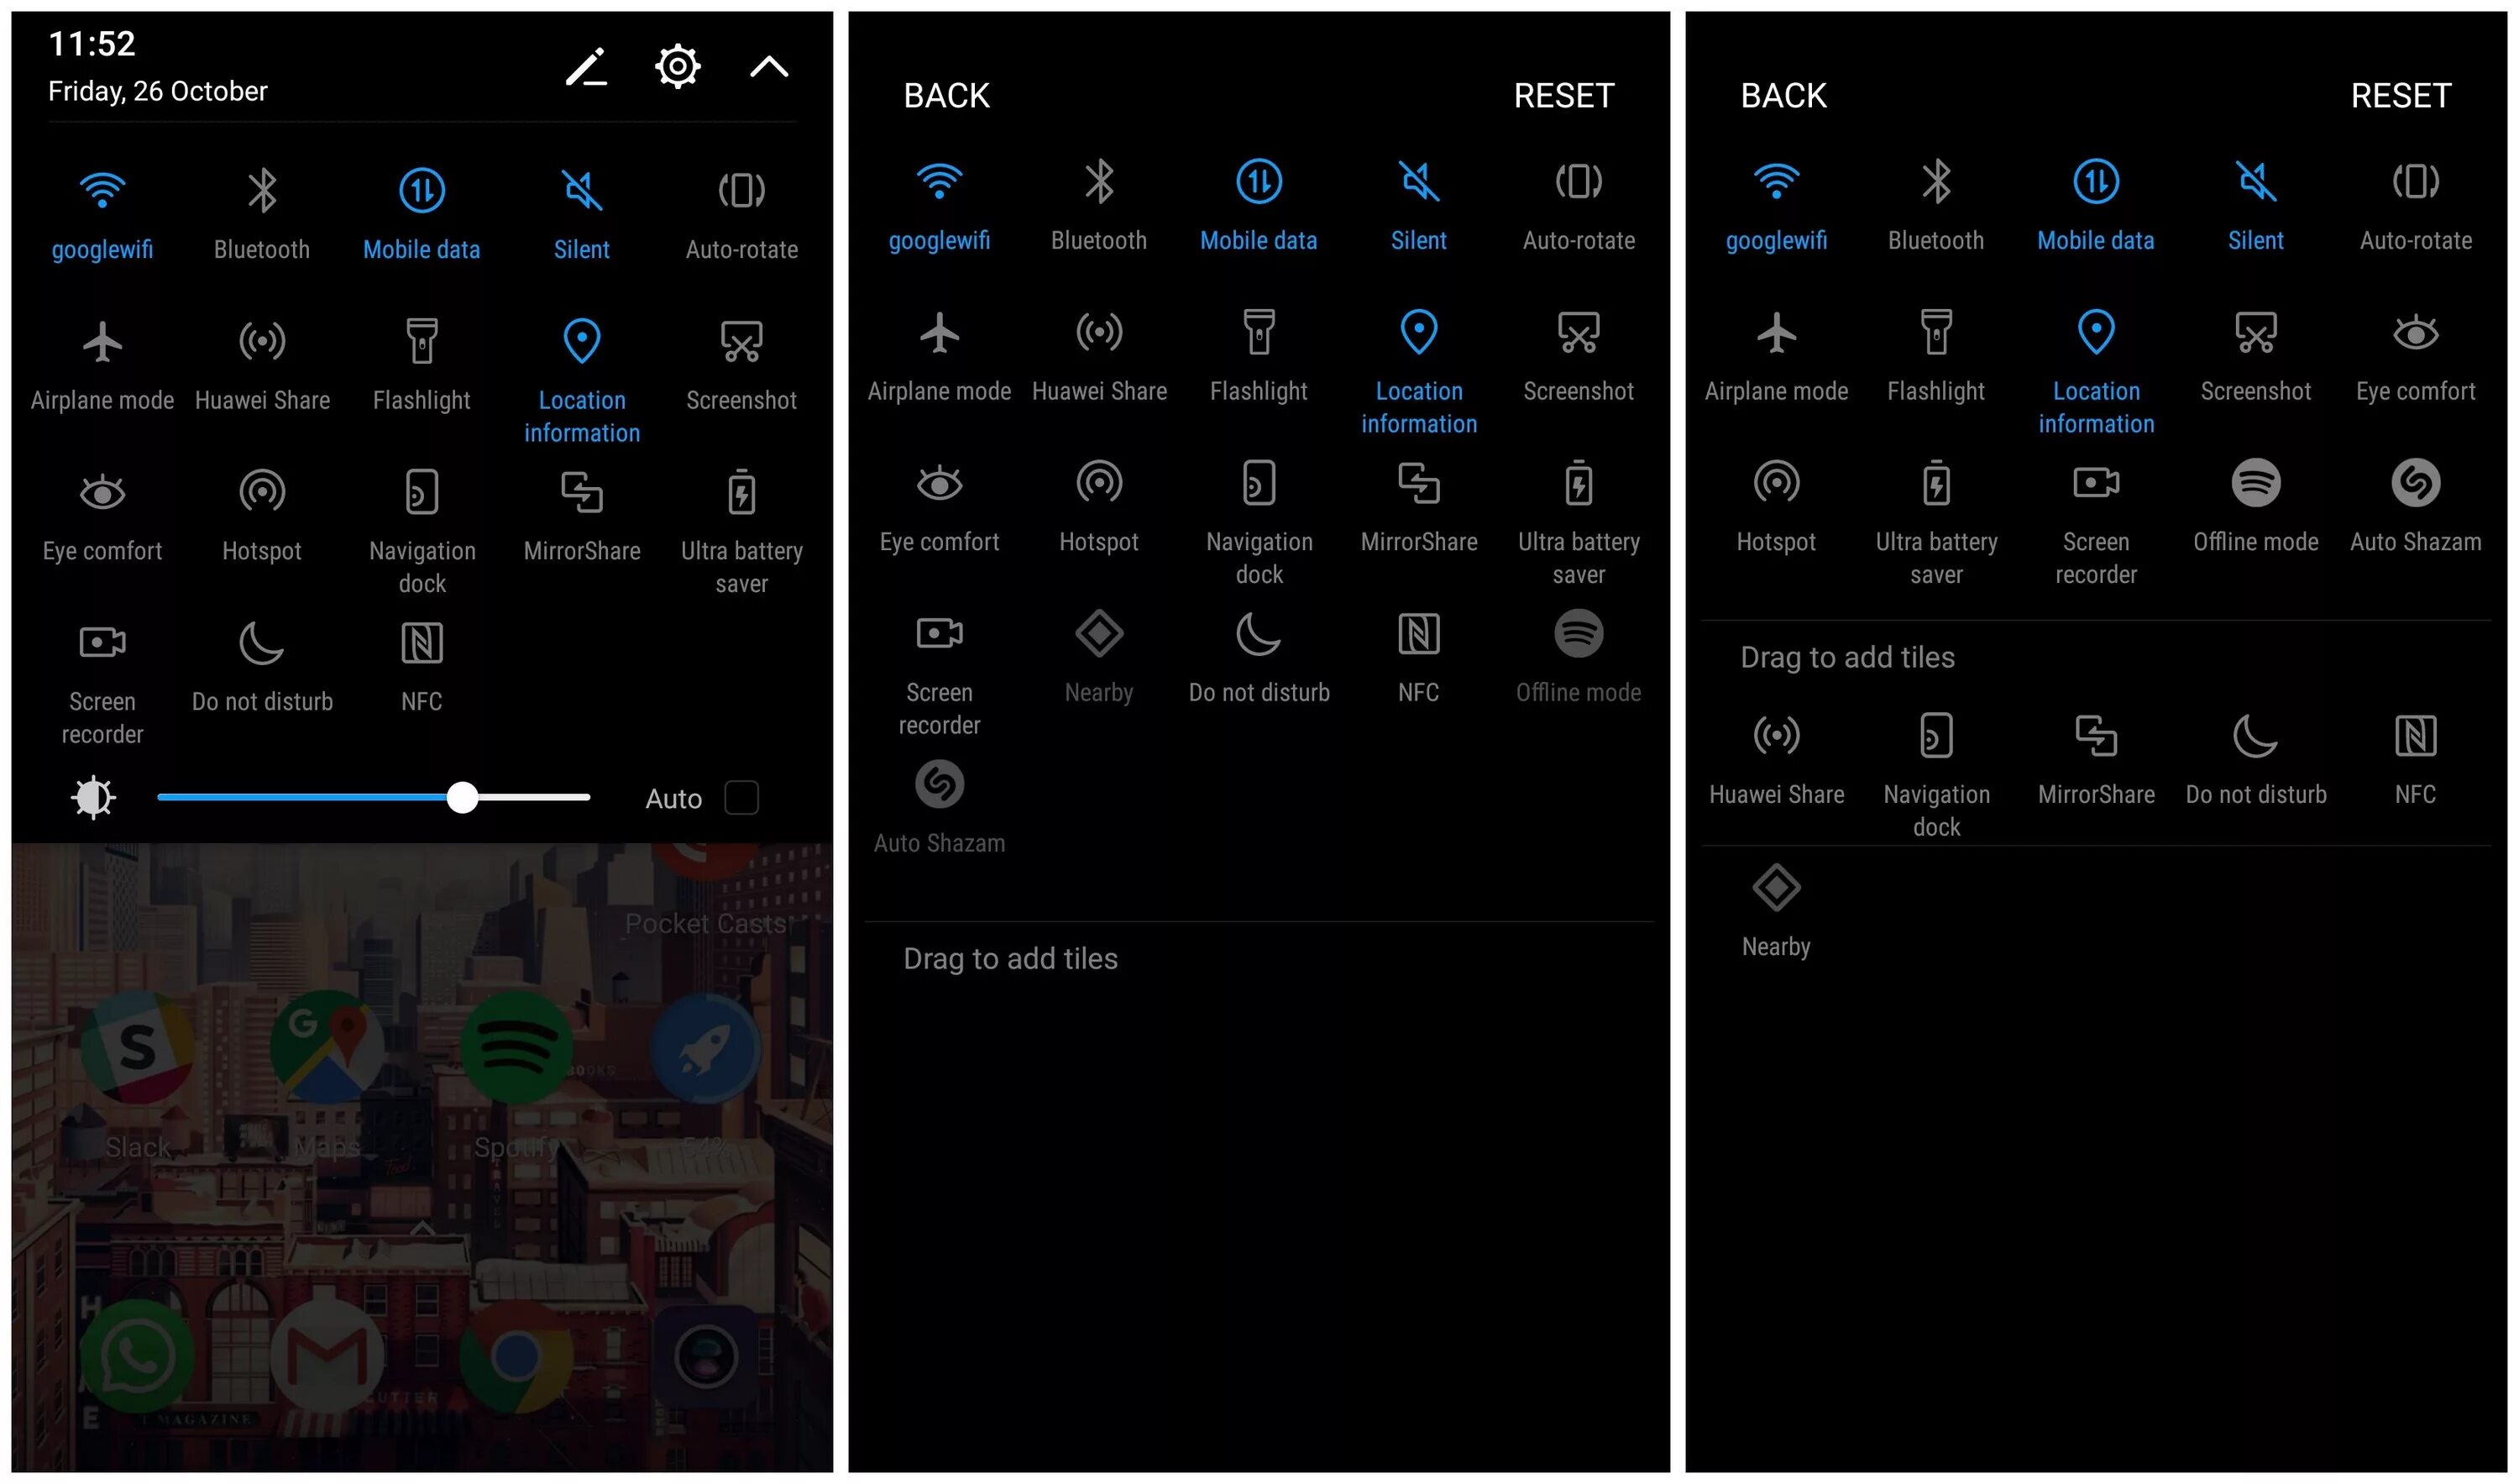Drag the screen brightness slider left
Viewport: 2519px width, 1484px height.
click(x=463, y=797)
